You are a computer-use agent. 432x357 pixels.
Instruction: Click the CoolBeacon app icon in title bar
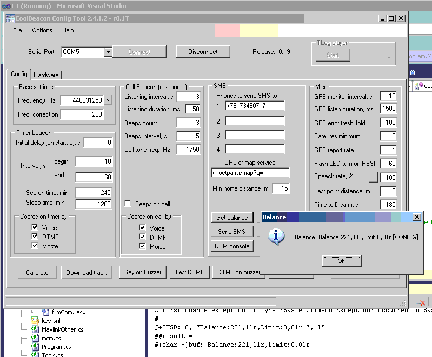coord(10,18)
